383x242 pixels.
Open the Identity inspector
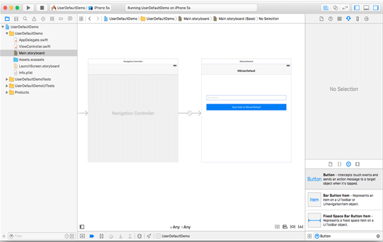coord(340,19)
